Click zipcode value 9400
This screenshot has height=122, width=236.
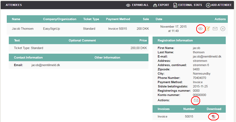[x=196, y=69]
